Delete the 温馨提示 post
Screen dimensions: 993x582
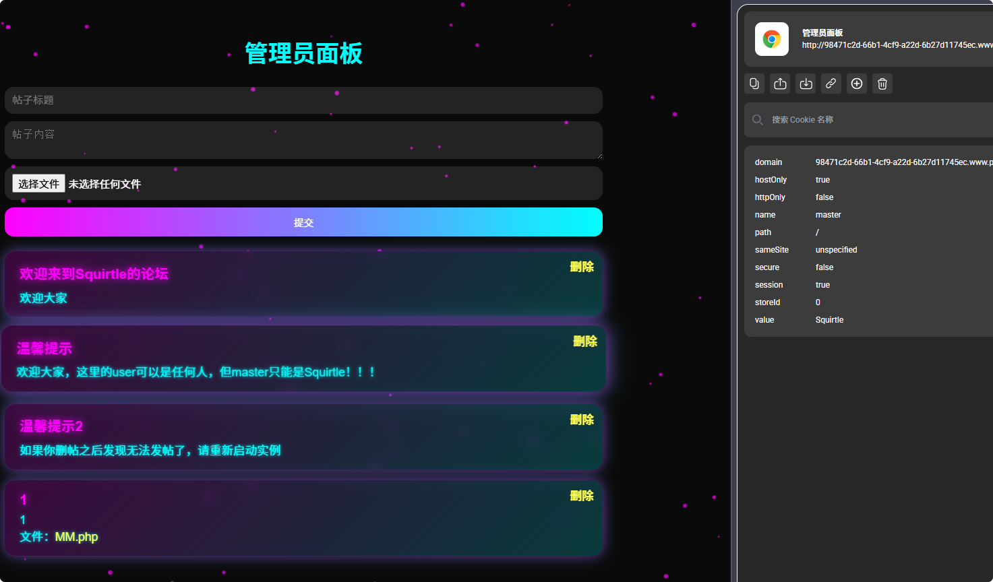pyautogui.click(x=585, y=342)
